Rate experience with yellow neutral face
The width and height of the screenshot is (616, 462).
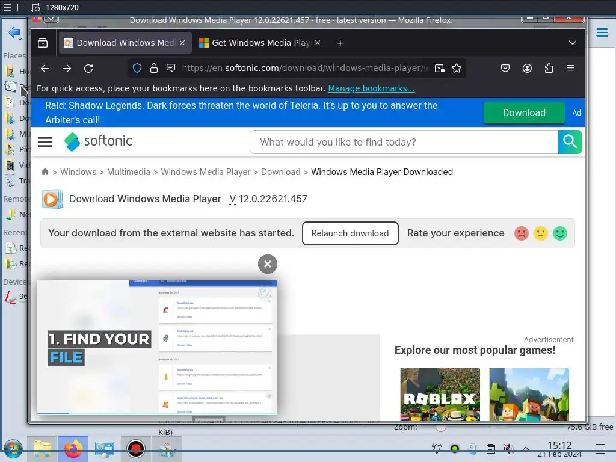click(x=541, y=233)
